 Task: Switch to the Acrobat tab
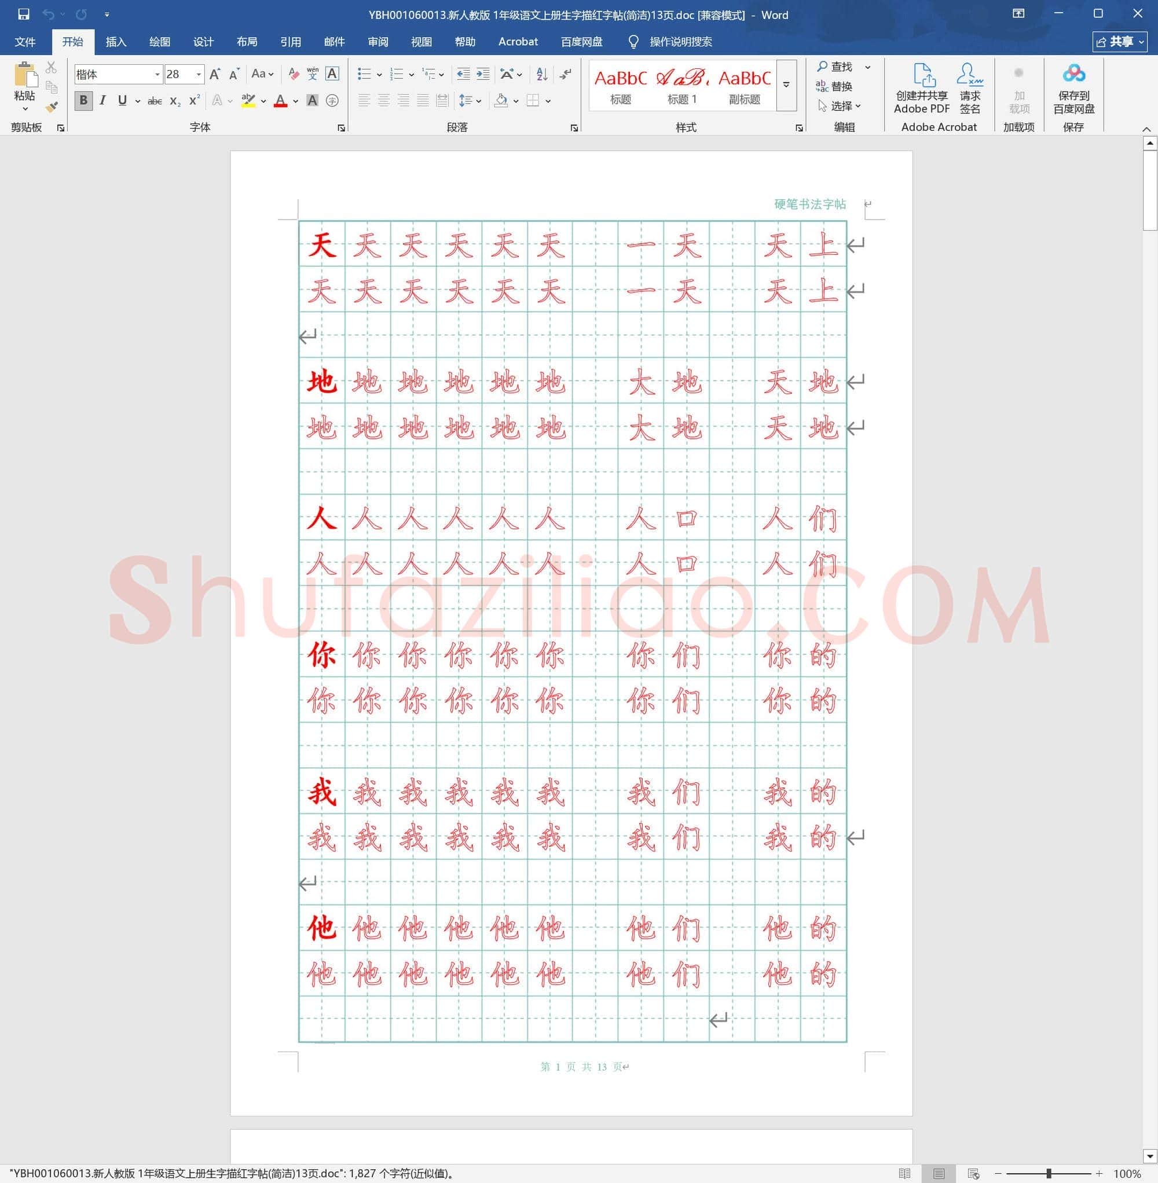tap(518, 42)
